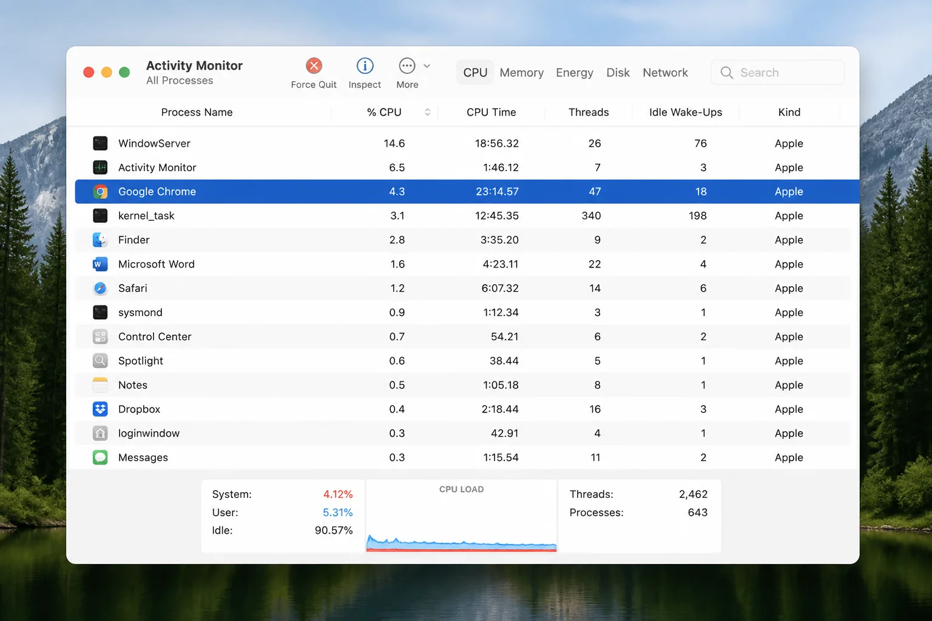Image resolution: width=932 pixels, height=621 pixels.
Task: Click the Microsoft Word icon
Action: click(100, 264)
